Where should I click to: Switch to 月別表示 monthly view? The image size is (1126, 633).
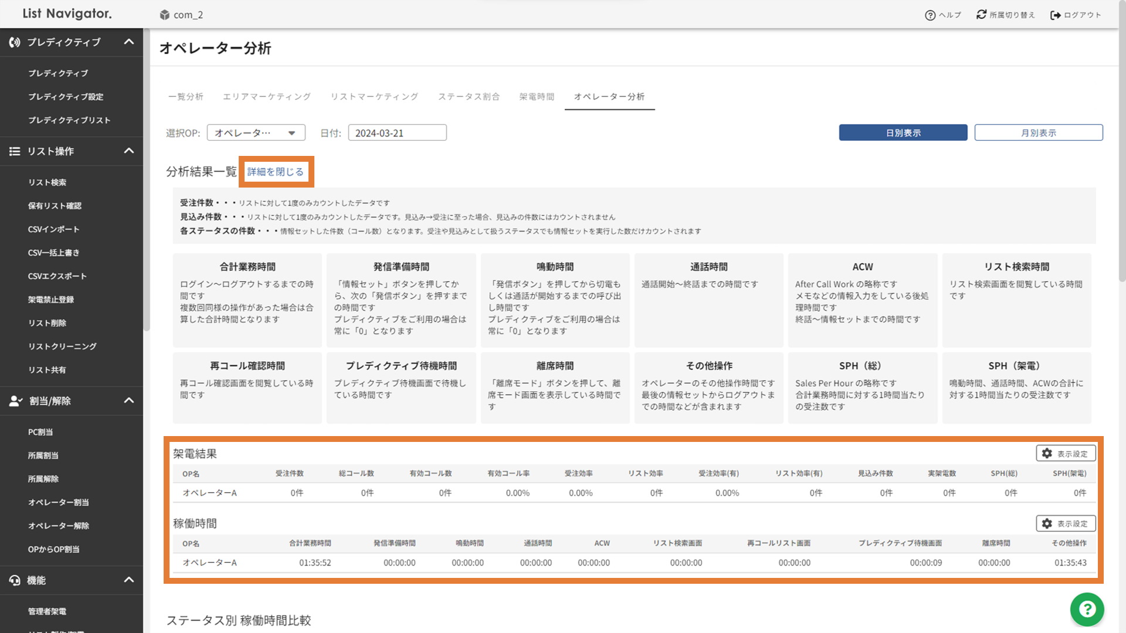click(x=1038, y=133)
